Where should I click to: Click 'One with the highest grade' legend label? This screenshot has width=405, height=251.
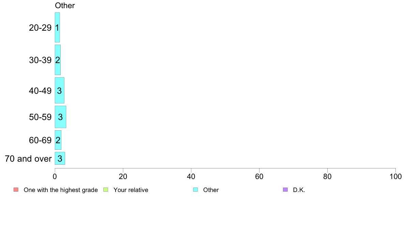pyautogui.click(x=61, y=190)
